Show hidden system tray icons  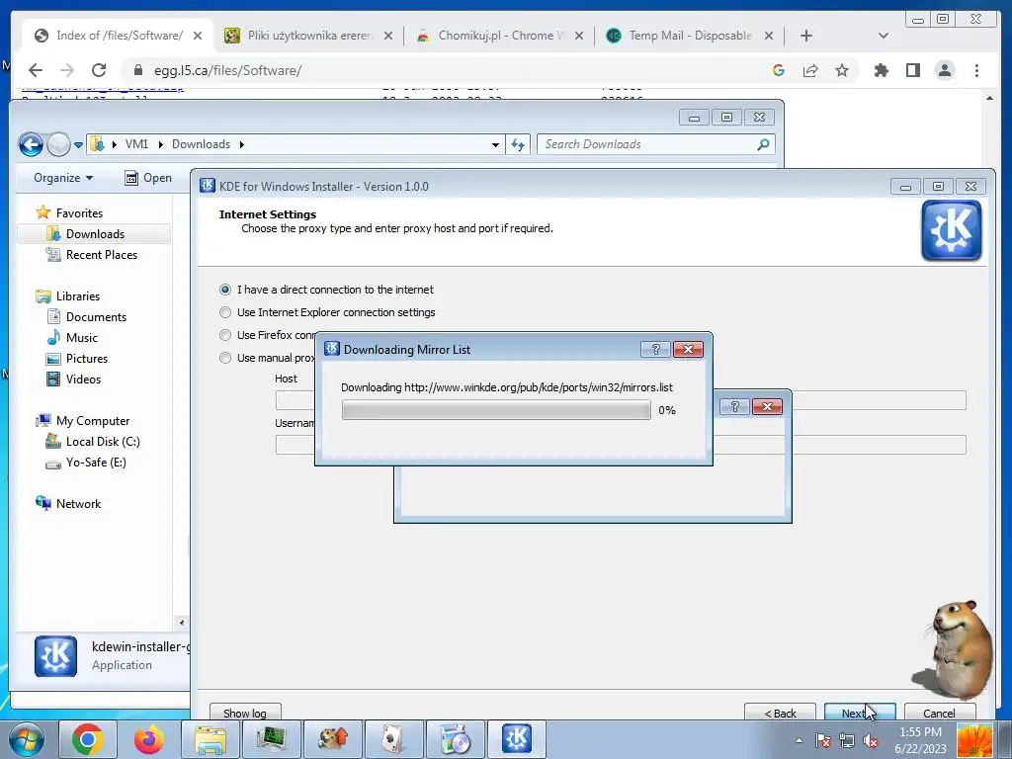[799, 740]
